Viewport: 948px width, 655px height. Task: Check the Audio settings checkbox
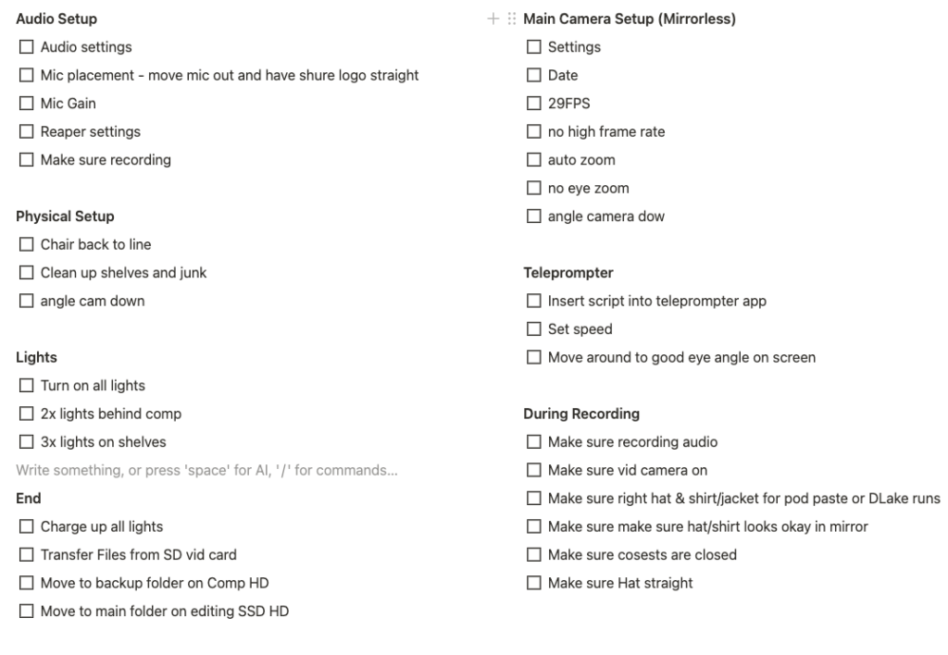(27, 46)
